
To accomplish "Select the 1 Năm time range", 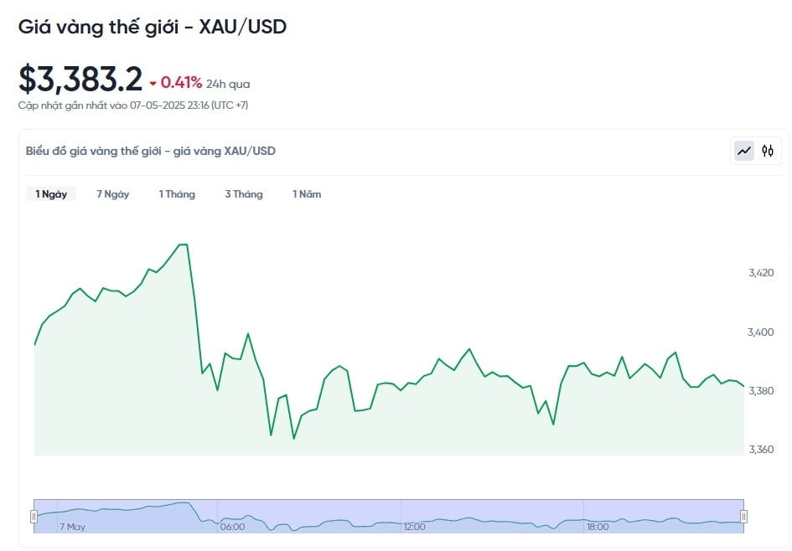I will click(x=307, y=193).
